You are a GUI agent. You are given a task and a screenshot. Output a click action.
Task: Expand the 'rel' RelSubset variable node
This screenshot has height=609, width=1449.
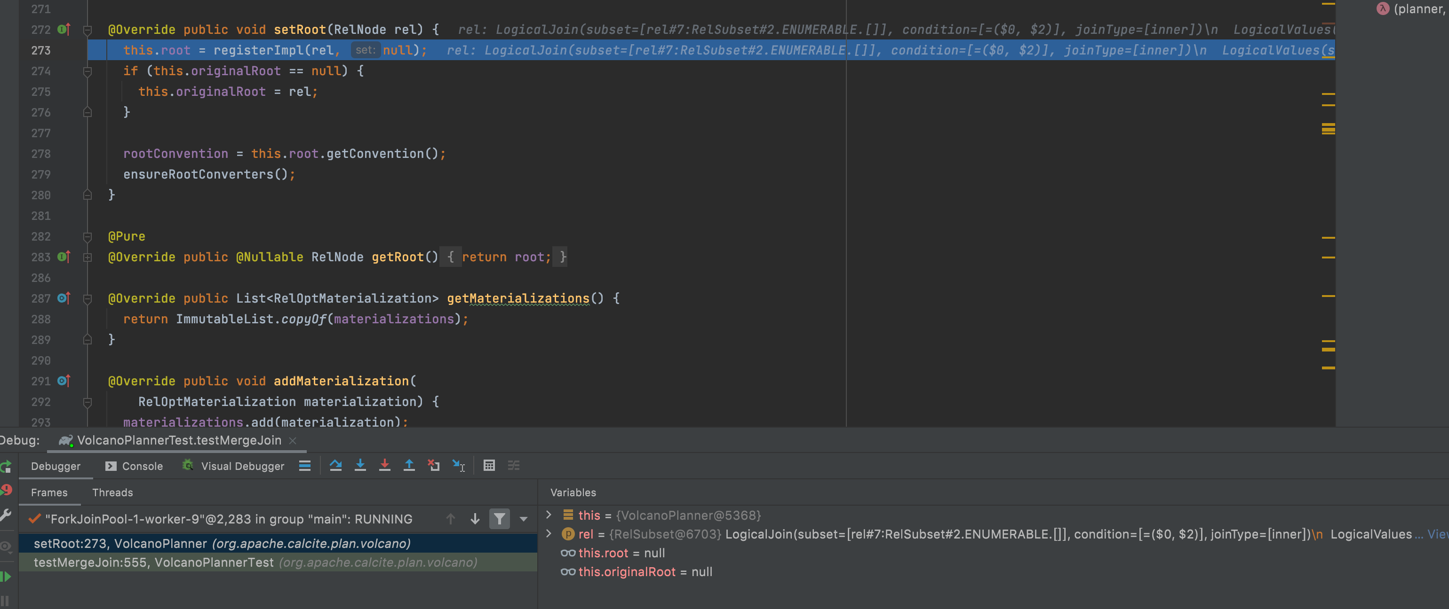pyautogui.click(x=549, y=533)
